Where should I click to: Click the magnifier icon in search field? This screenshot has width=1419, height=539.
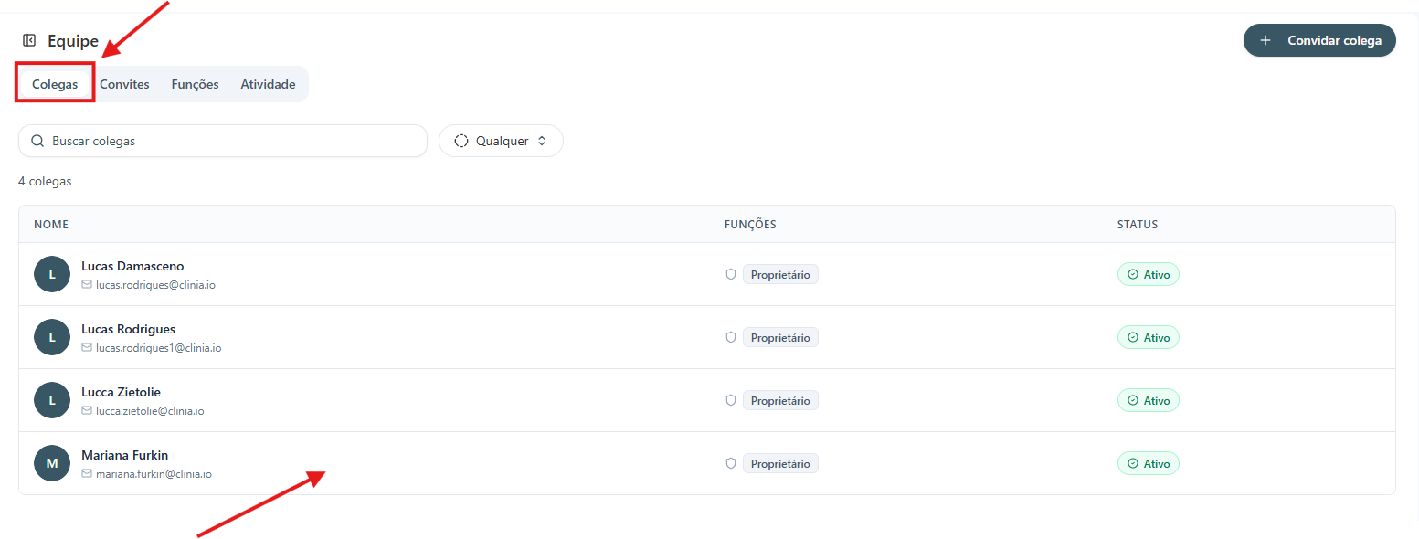click(x=37, y=142)
